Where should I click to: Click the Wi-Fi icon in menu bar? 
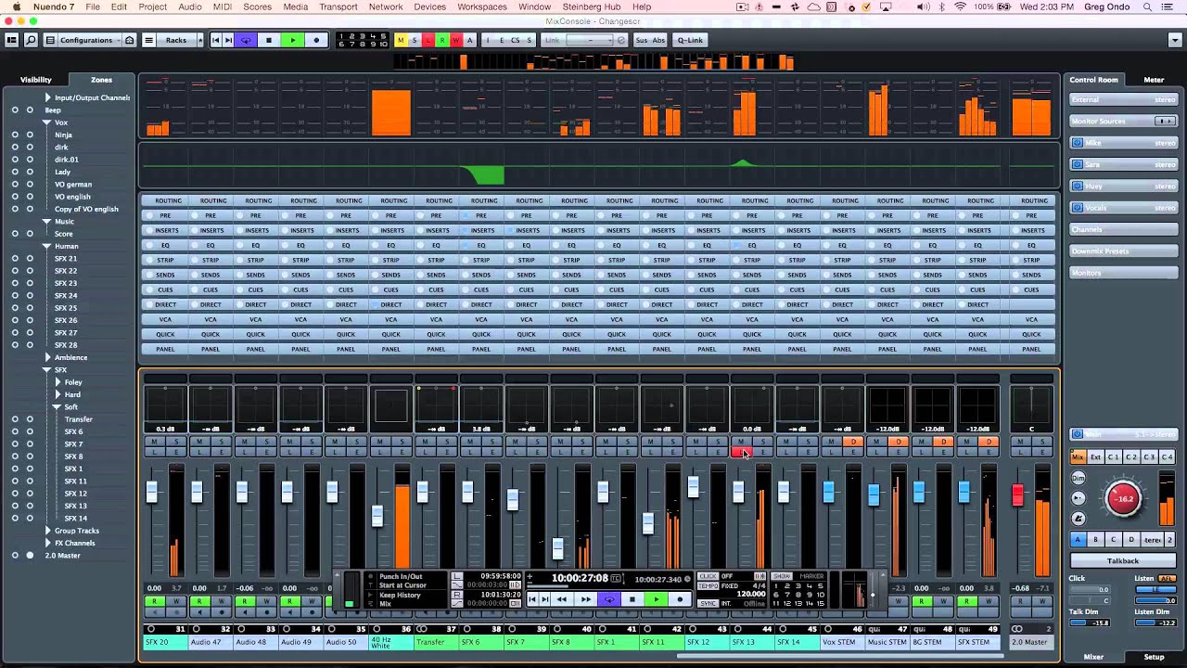pyautogui.click(x=960, y=6)
